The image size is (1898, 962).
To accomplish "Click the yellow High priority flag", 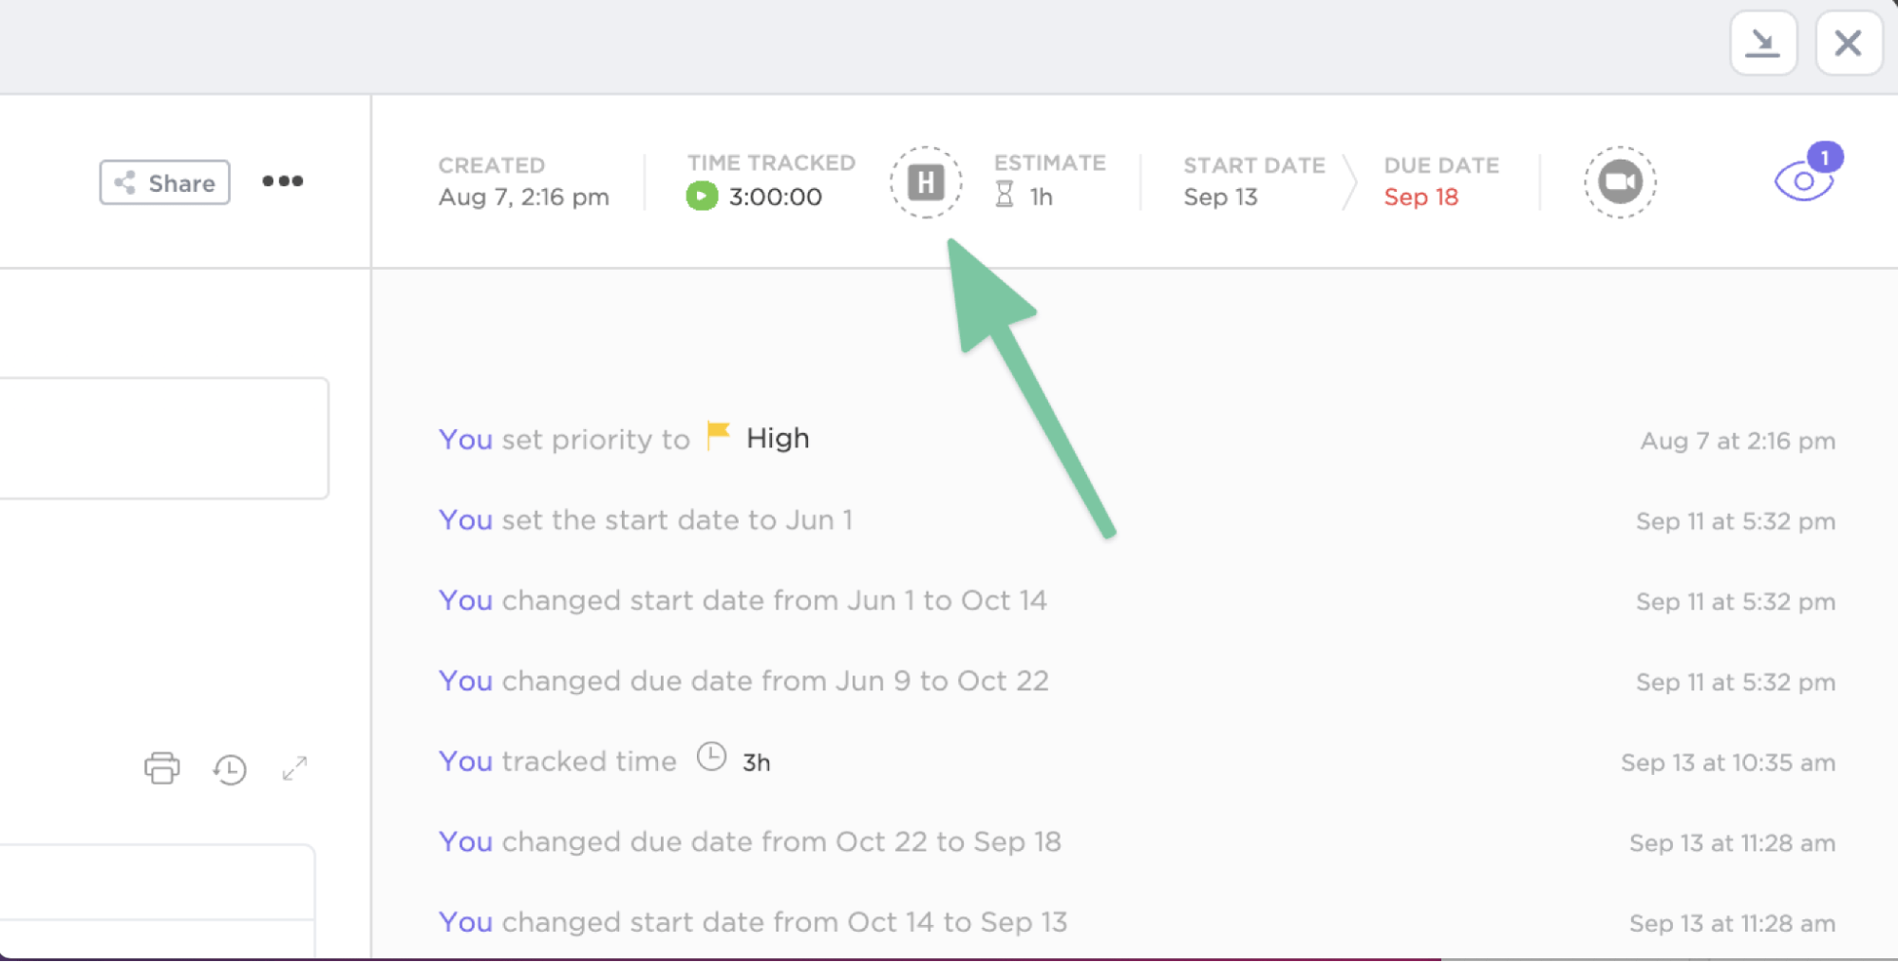I will click(x=719, y=437).
